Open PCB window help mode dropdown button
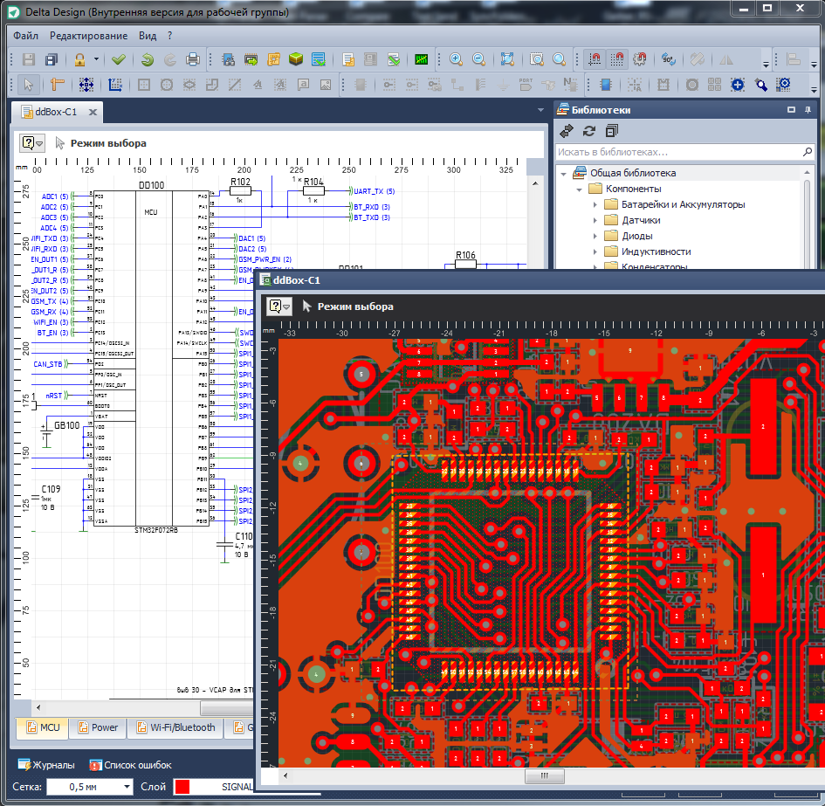Image resolution: width=825 pixels, height=806 pixels. (278, 306)
